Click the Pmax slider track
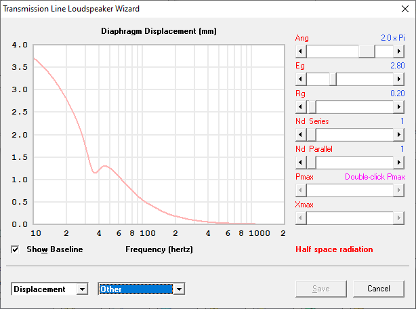This screenshot has width=416, height=309. click(x=350, y=190)
